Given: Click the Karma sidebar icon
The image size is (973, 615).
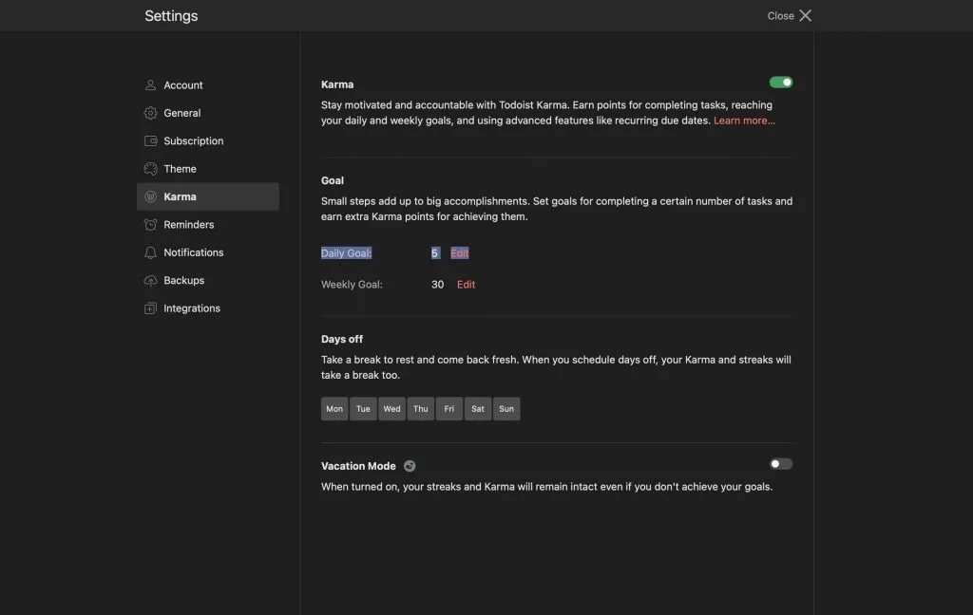Looking at the screenshot, I should (x=150, y=196).
